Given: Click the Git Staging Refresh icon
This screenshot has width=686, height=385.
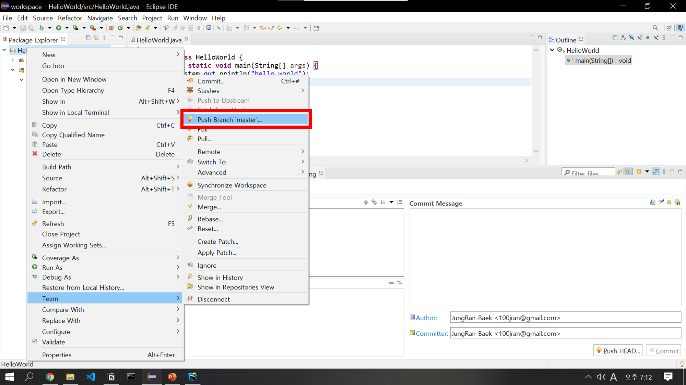Looking at the screenshot, I should [619, 172].
